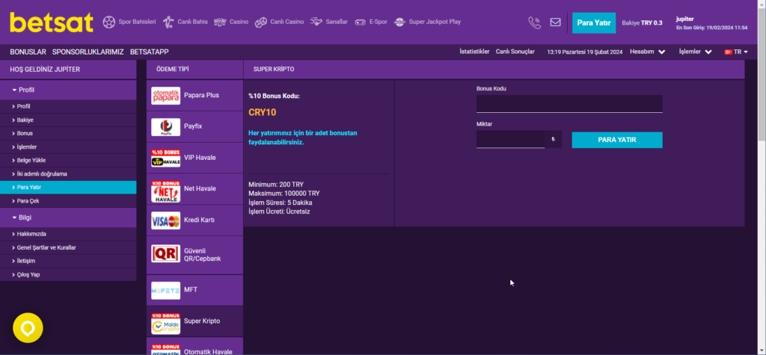Viewport: 766px width, 355px height.
Task: Open Super Jackpot Play icon
Action: (399, 22)
